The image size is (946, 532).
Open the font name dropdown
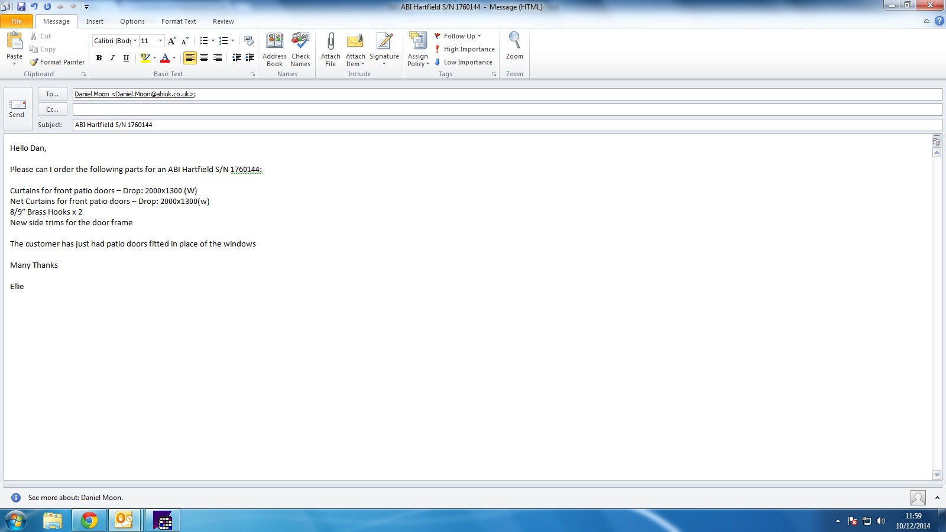[x=135, y=41]
